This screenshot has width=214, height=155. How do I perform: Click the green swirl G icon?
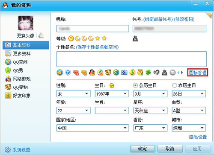click(116, 73)
